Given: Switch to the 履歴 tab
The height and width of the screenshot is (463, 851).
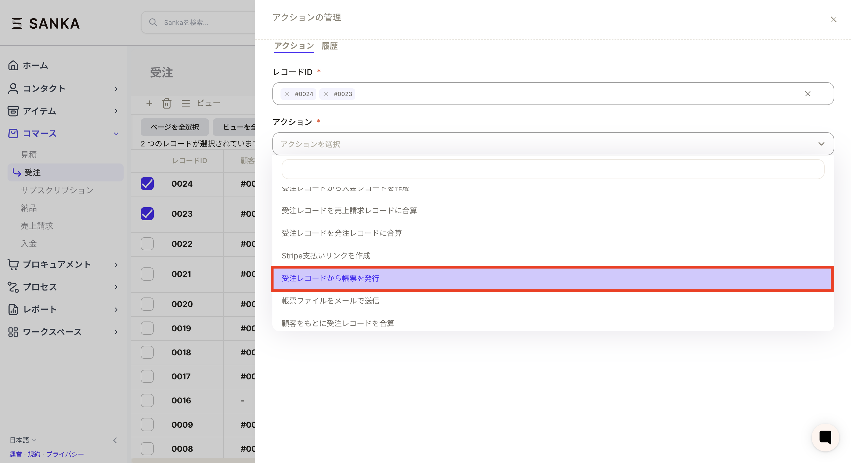Looking at the screenshot, I should (329, 46).
